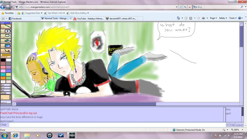
Task: Click the Windows Start button
Action: coord(4,135)
